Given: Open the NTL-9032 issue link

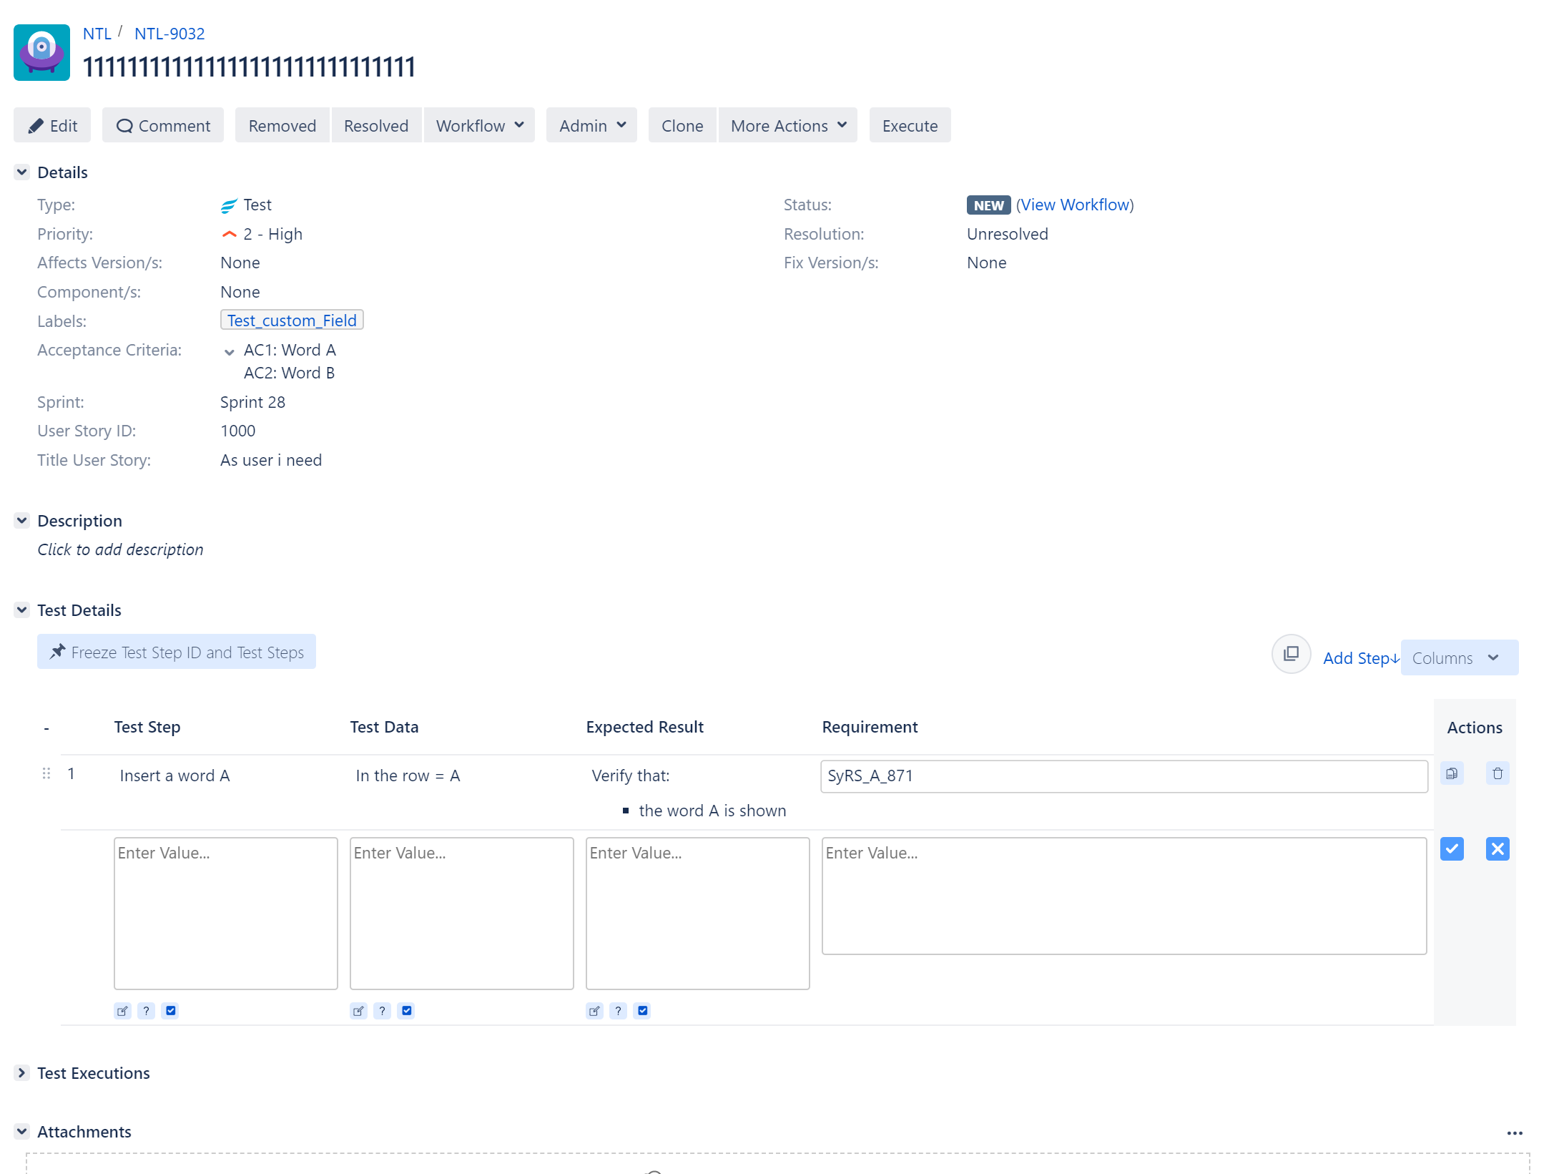Looking at the screenshot, I should (169, 34).
